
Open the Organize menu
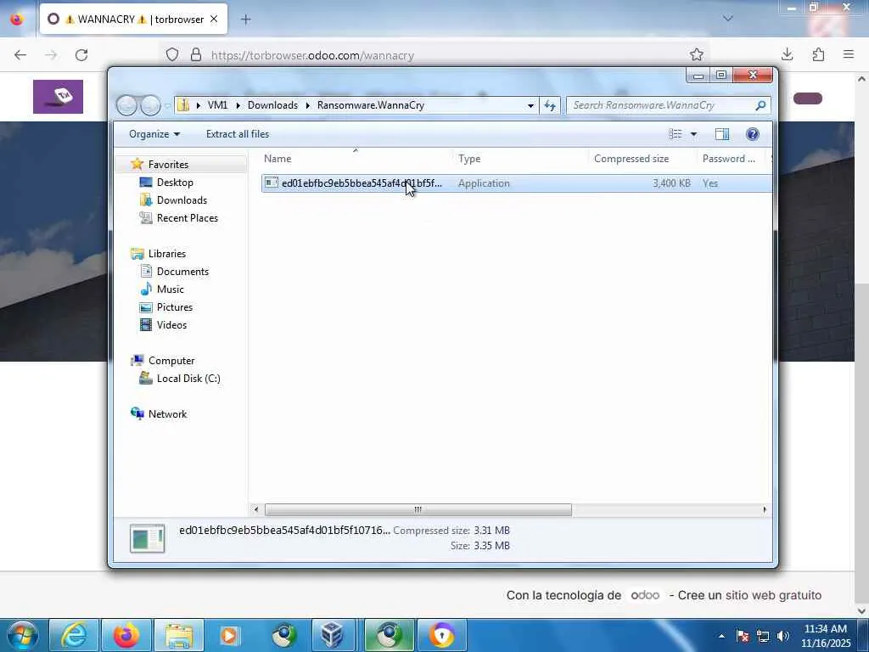click(154, 134)
